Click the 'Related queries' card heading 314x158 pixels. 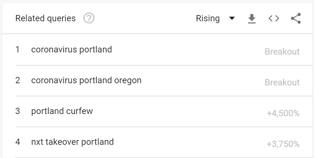pyautogui.click(x=45, y=18)
